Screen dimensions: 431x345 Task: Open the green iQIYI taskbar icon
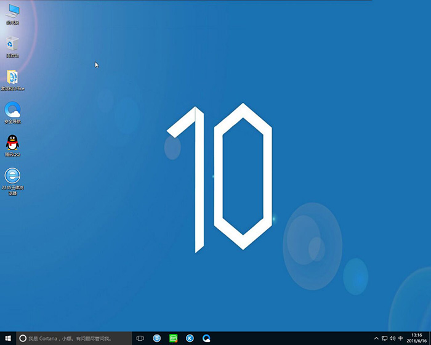coord(174,338)
